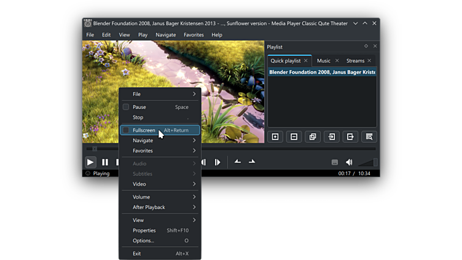Click the increase playback speed icon
Image resolution: width=462 pixels, height=260 pixels.
pyautogui.click(x=252, y=162)
